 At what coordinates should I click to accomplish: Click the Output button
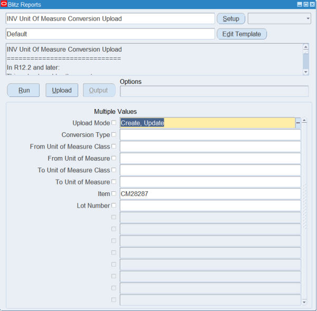point(99,90)
